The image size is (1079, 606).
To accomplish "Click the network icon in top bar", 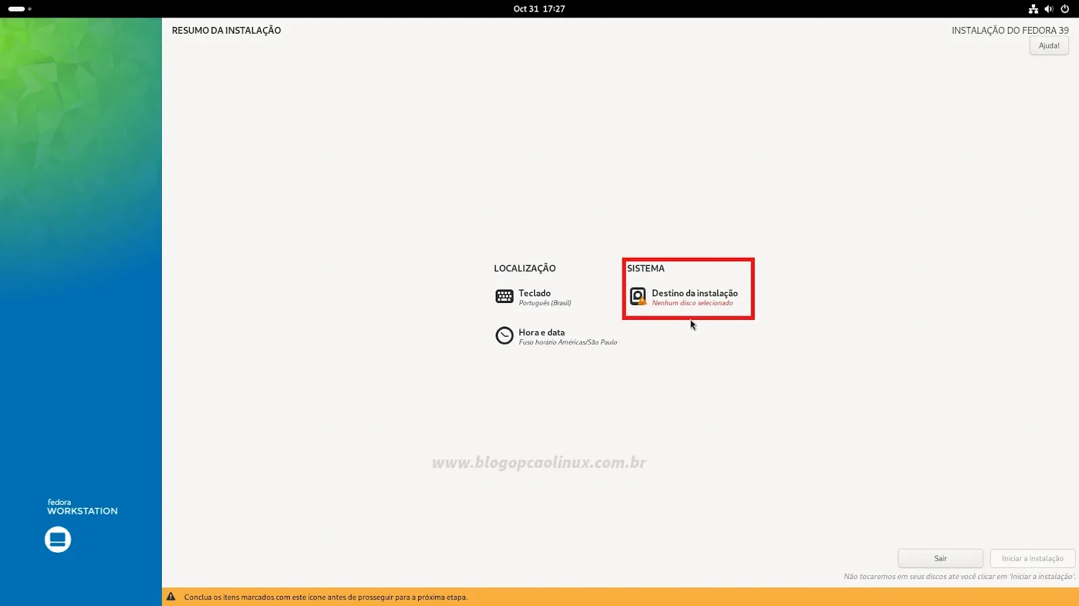I will 1033,9.
